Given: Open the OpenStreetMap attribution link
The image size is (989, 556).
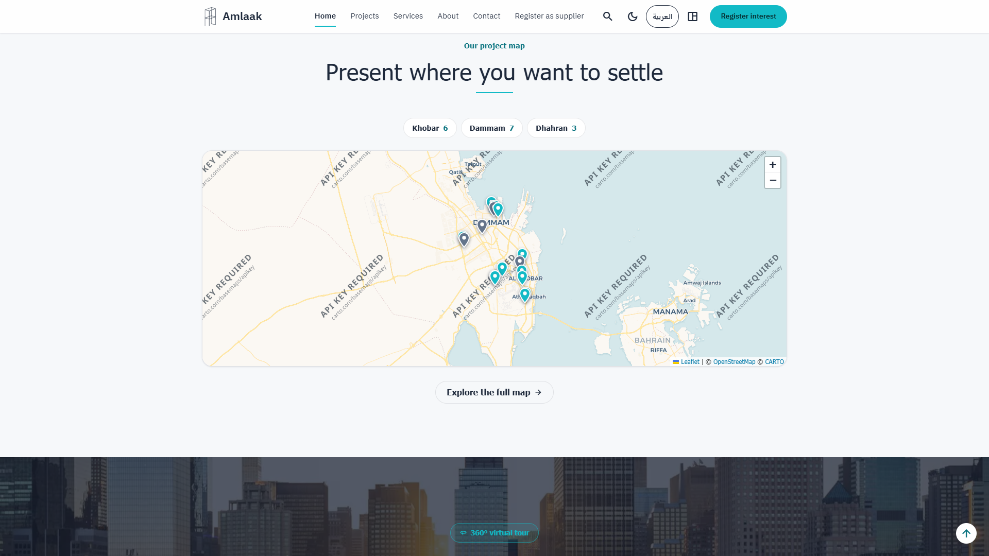Looking at the screenshot, I should [x=734, y=362].
